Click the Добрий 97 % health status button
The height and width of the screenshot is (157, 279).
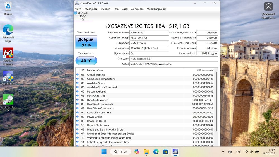tap(86, 42)
